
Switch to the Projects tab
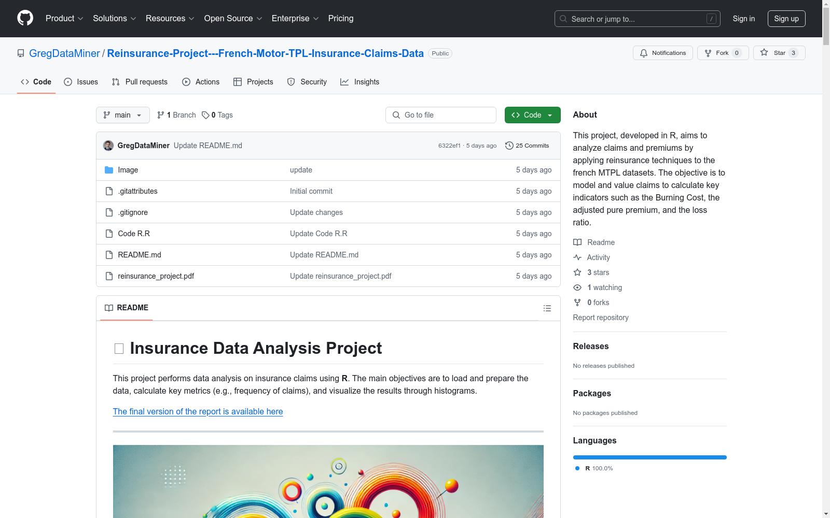point(253,82)
